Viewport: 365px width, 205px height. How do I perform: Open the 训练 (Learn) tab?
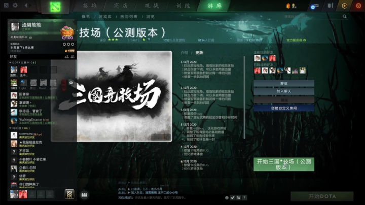[x=183, y=6]
